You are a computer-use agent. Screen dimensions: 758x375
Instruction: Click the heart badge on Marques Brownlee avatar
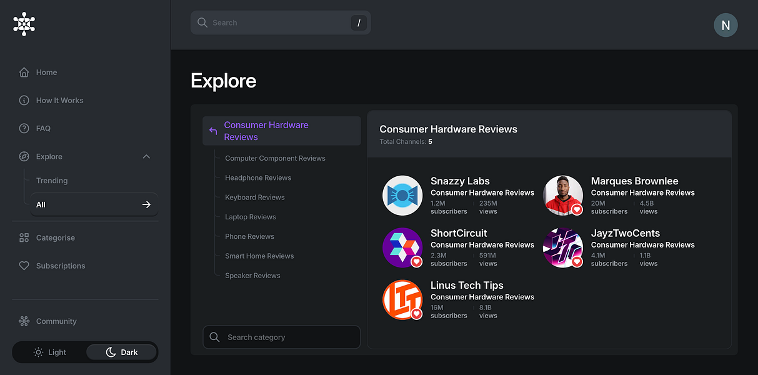click(577, 210)
